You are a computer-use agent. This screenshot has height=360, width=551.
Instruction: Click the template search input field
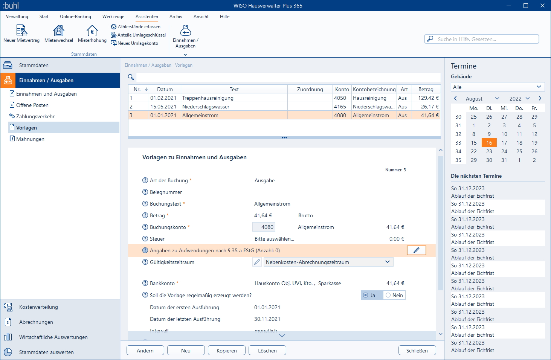(x=288, y=77)
